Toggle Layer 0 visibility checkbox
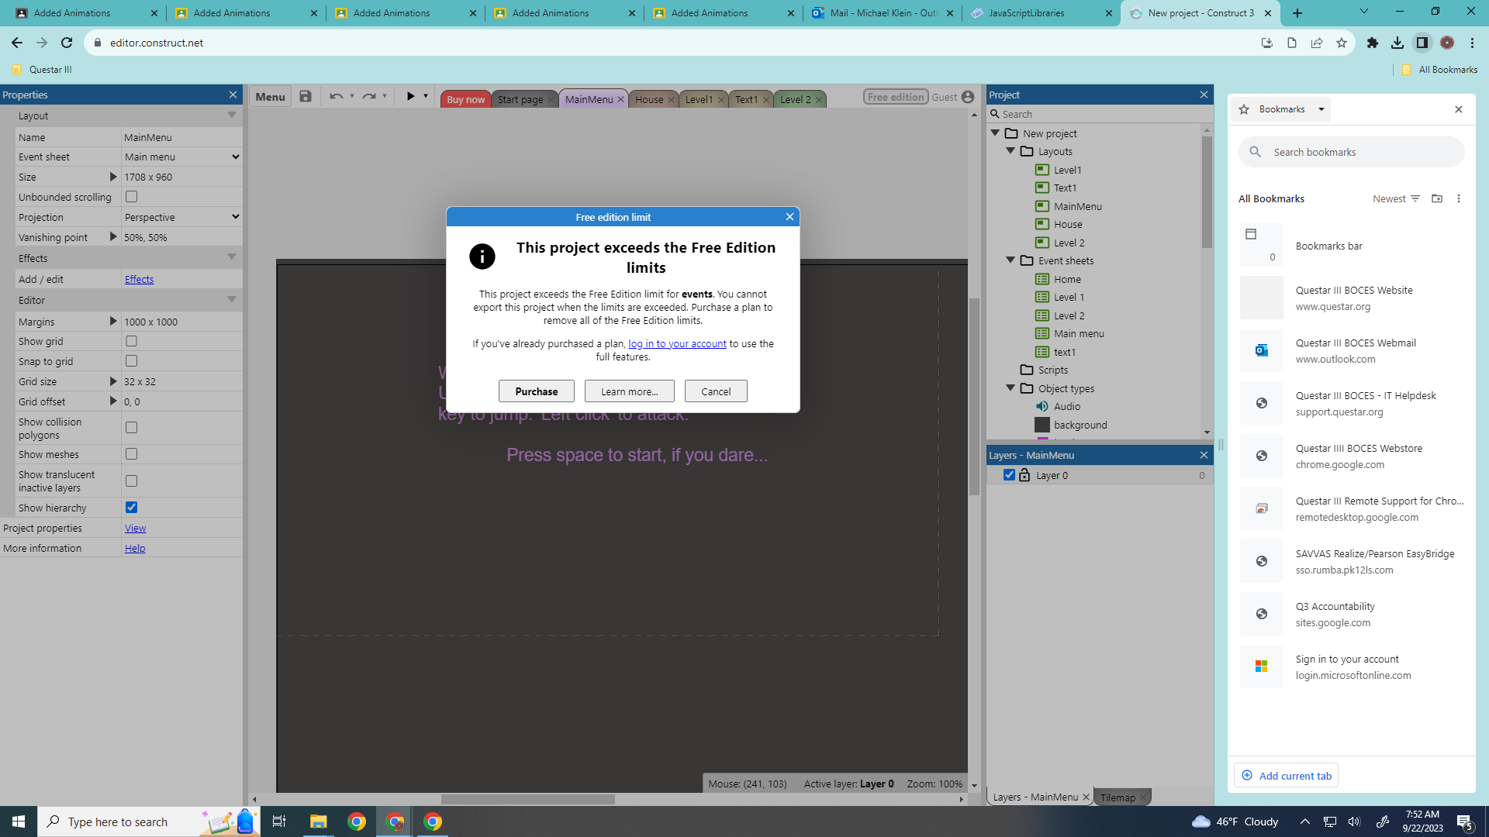The width and height of the screenshot is (1489, 837). (1009, 475)
